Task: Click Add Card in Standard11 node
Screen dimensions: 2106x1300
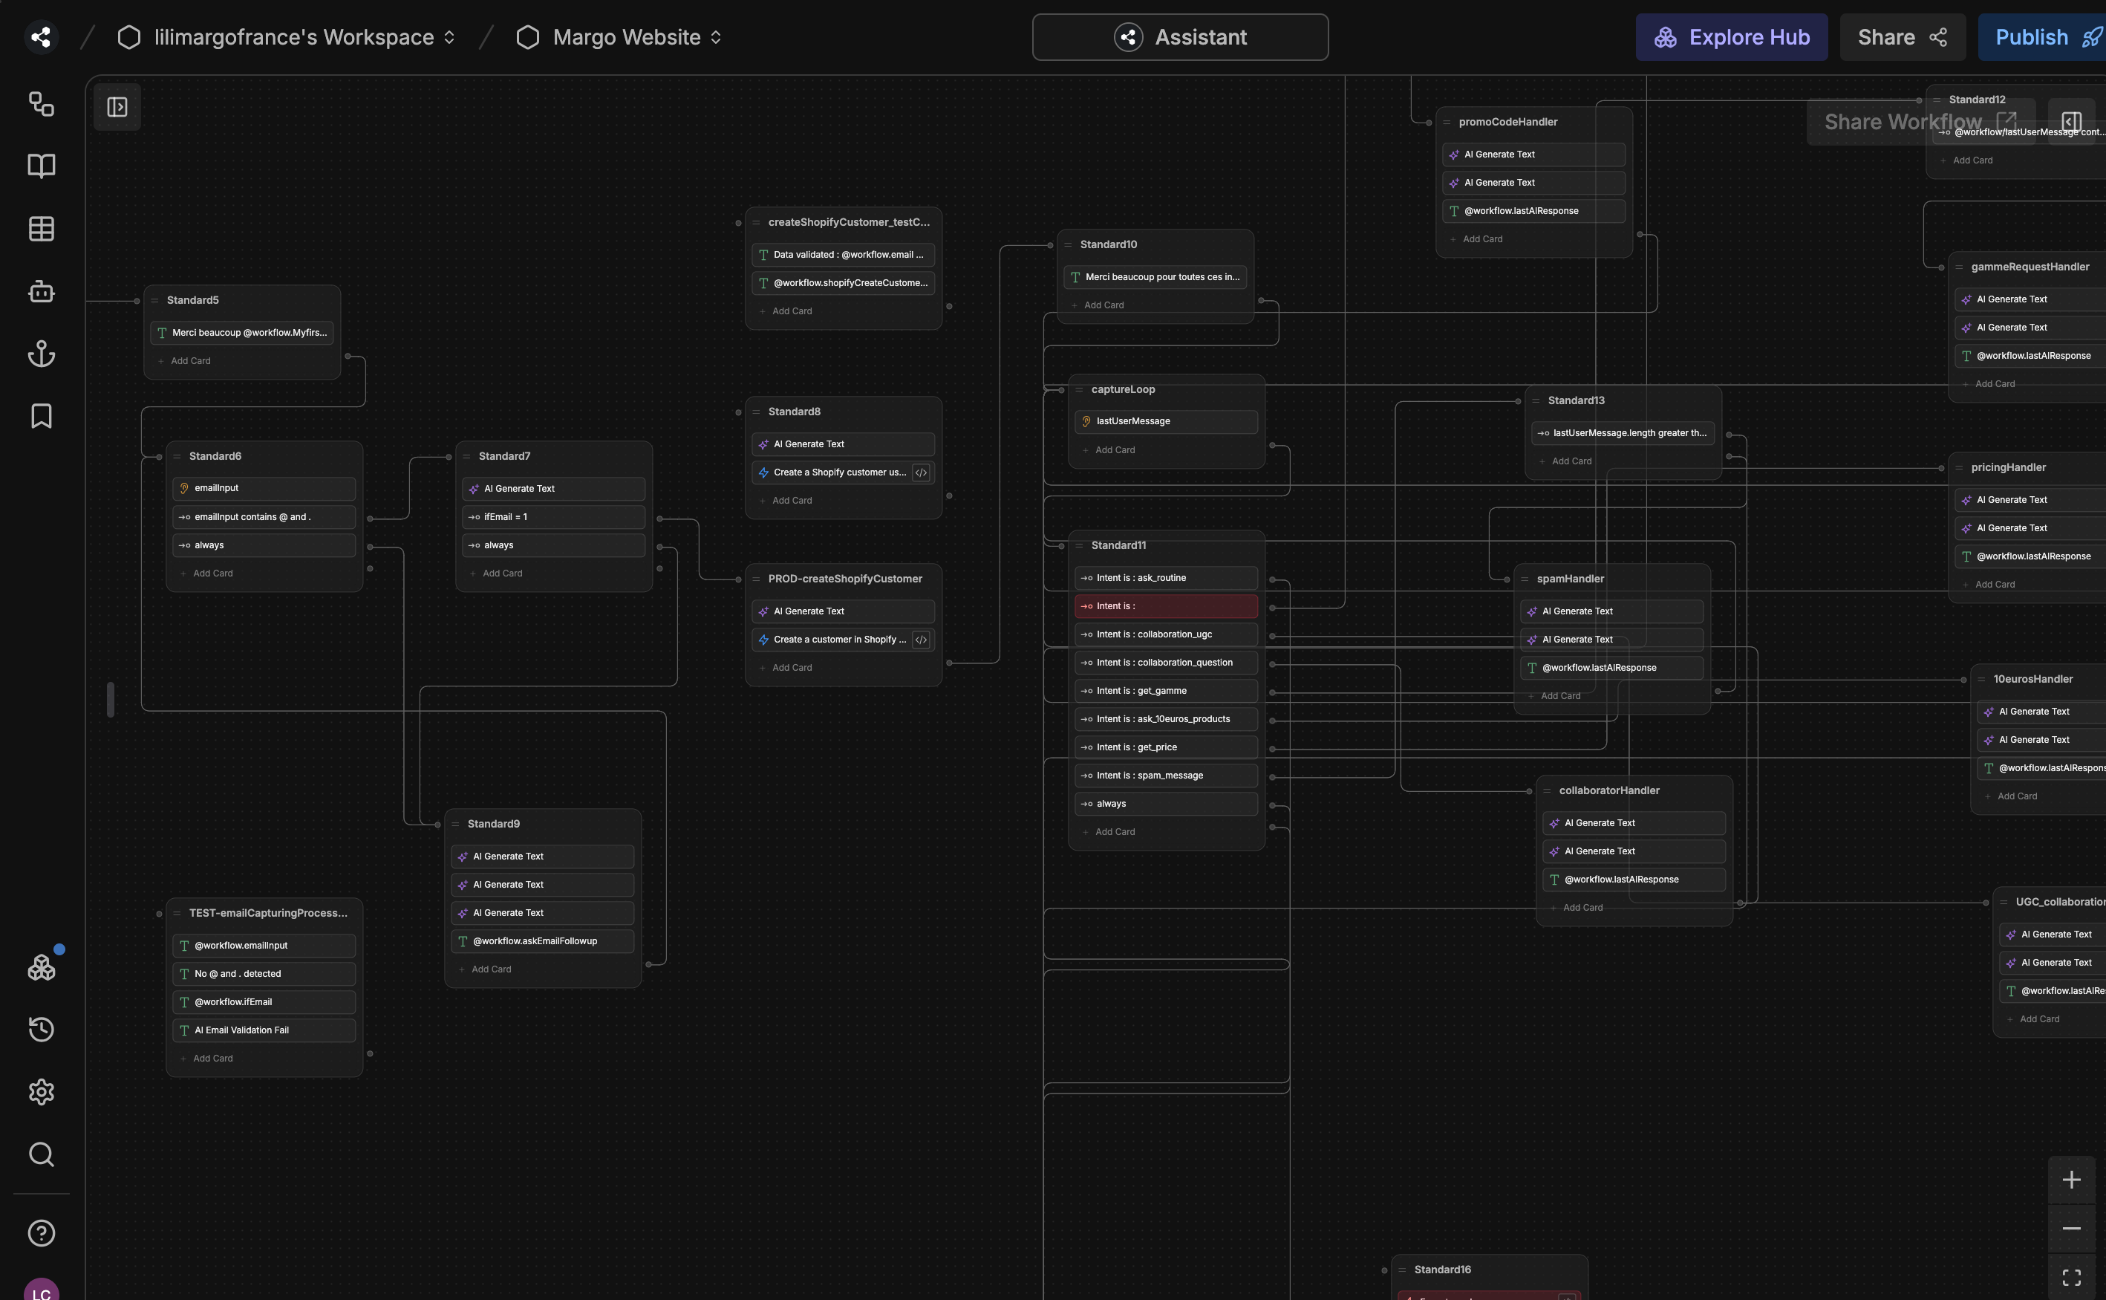Action: click(x=1115, y=831)
